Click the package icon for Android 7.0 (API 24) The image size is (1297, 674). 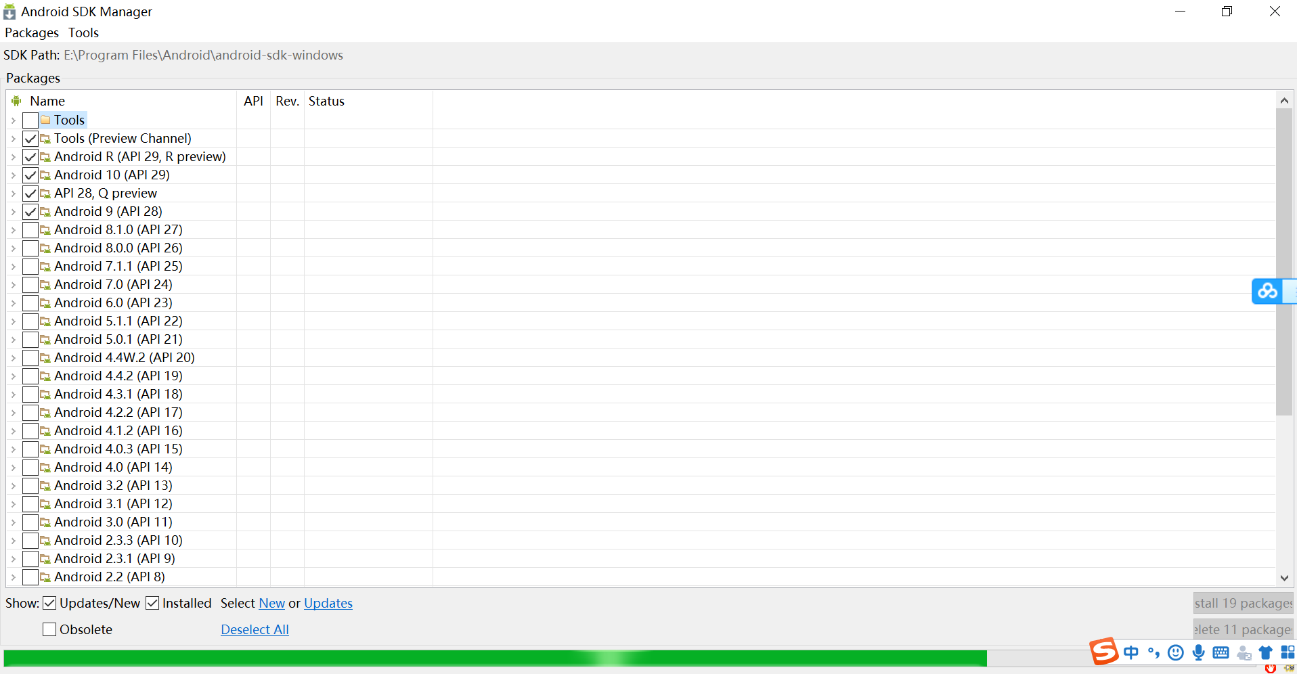pyautogui.click(x=45, y=285)
